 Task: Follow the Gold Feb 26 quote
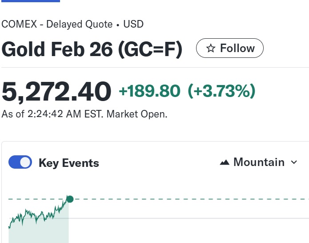pyautogui.click(x=230, y=49)
